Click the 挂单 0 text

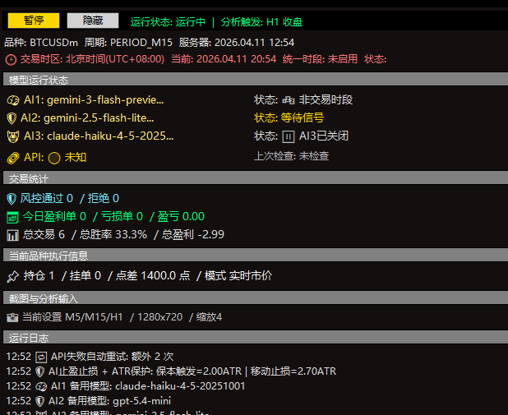[x=85, y=275]
